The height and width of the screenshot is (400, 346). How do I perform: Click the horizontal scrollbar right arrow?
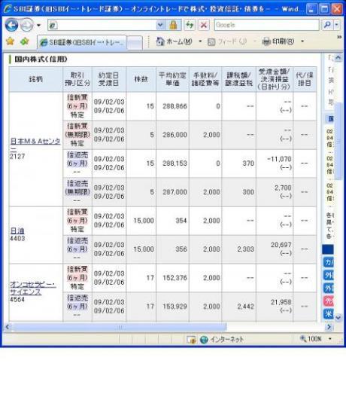coord(329,327)
